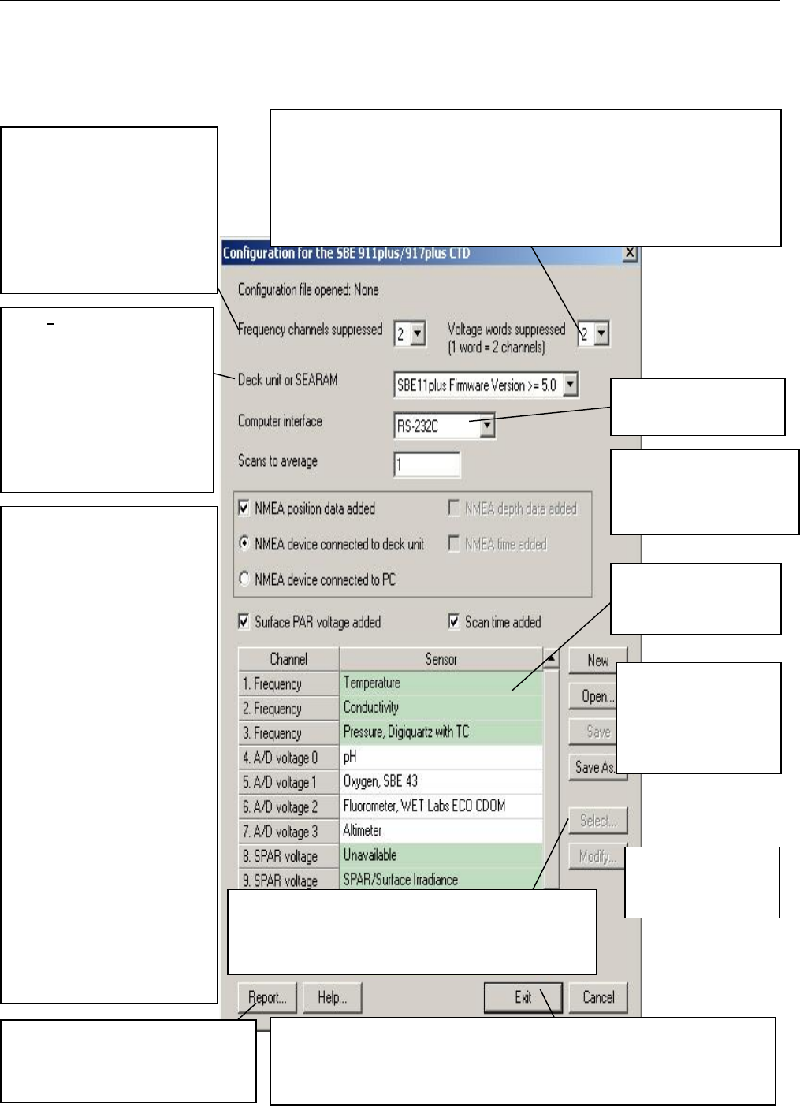
Task: Select the SPAR/Surface Irradiance row
Action: pos(441,880)
